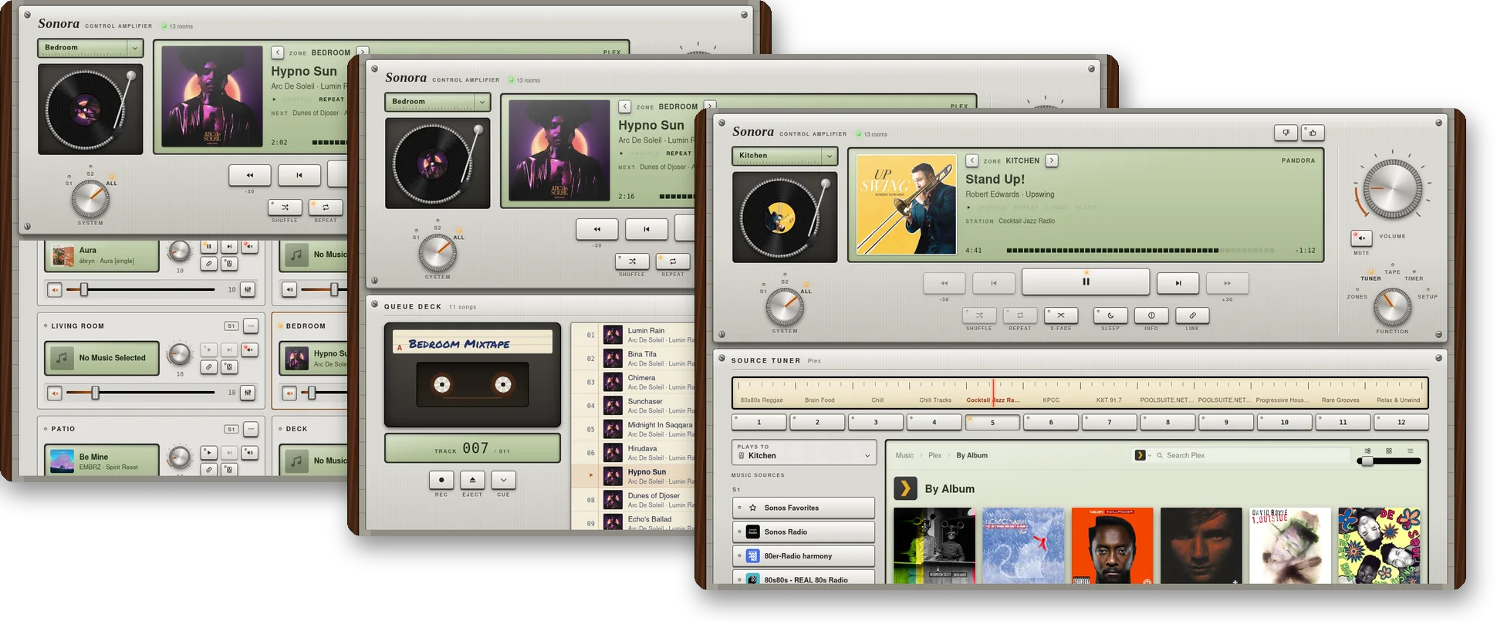Click the Plex breadcrumb link
Image resolution: width=1497 pixels, height=621 pixels.
pos(934,455)
